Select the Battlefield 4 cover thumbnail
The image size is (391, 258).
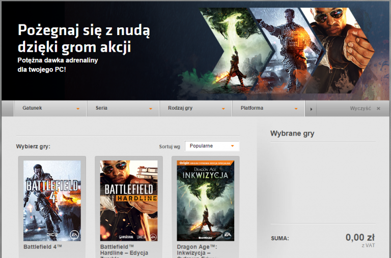[x=52, y=201]
